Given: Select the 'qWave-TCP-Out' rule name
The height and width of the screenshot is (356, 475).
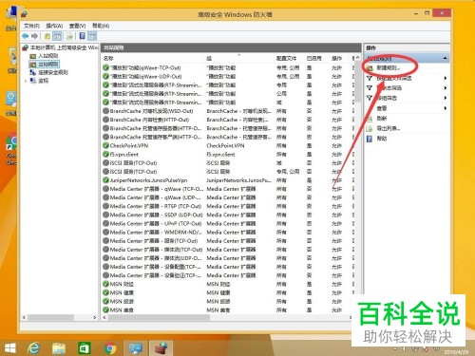Looking at the screenshot, I should pyautogui.click(x=145, y=68).
